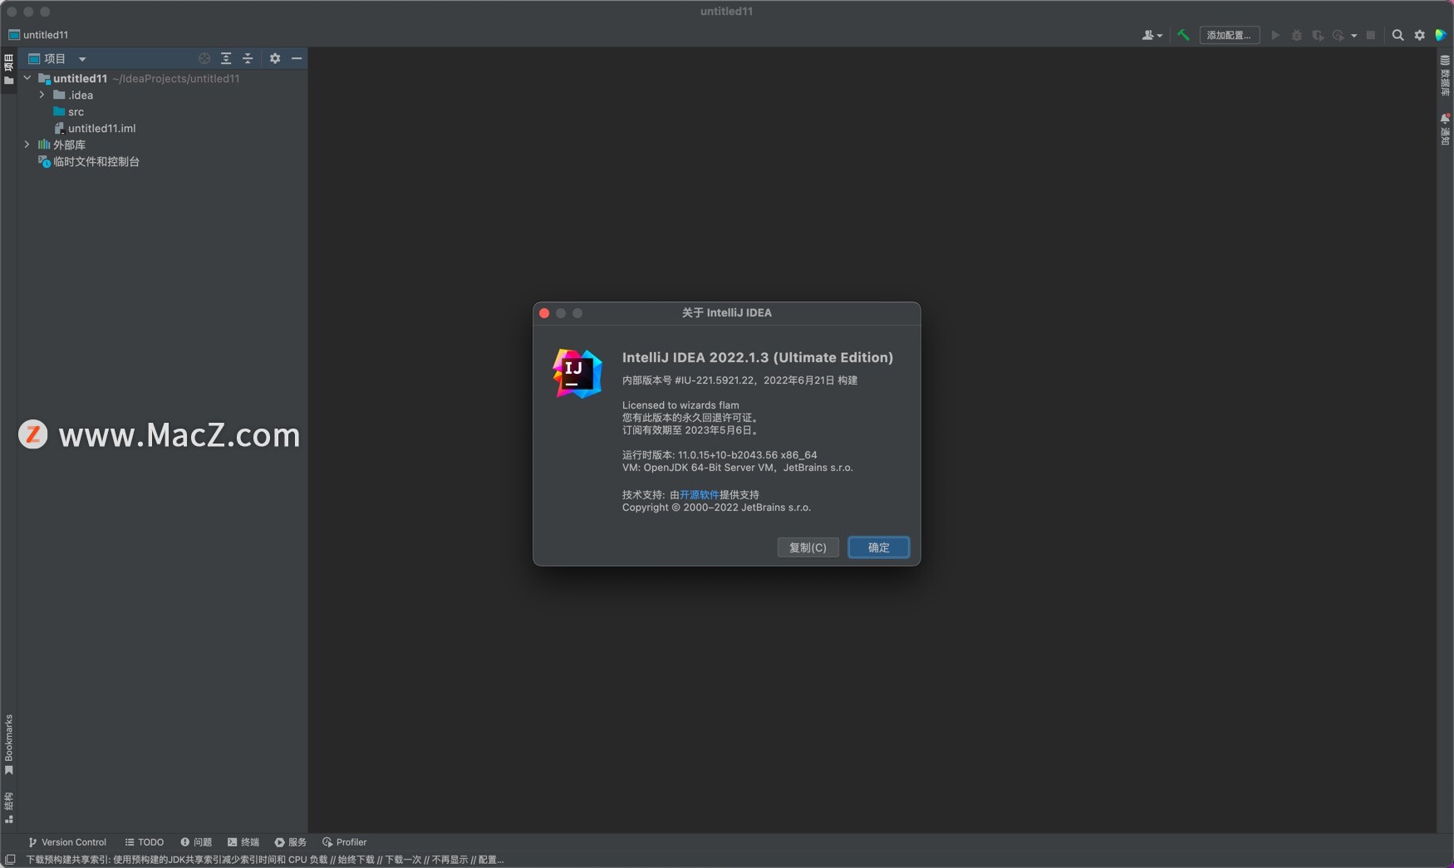Screen dimensions: 1454x868
Task: Click the Stop square icon in toolbar
Action: tap(1371, 35)
